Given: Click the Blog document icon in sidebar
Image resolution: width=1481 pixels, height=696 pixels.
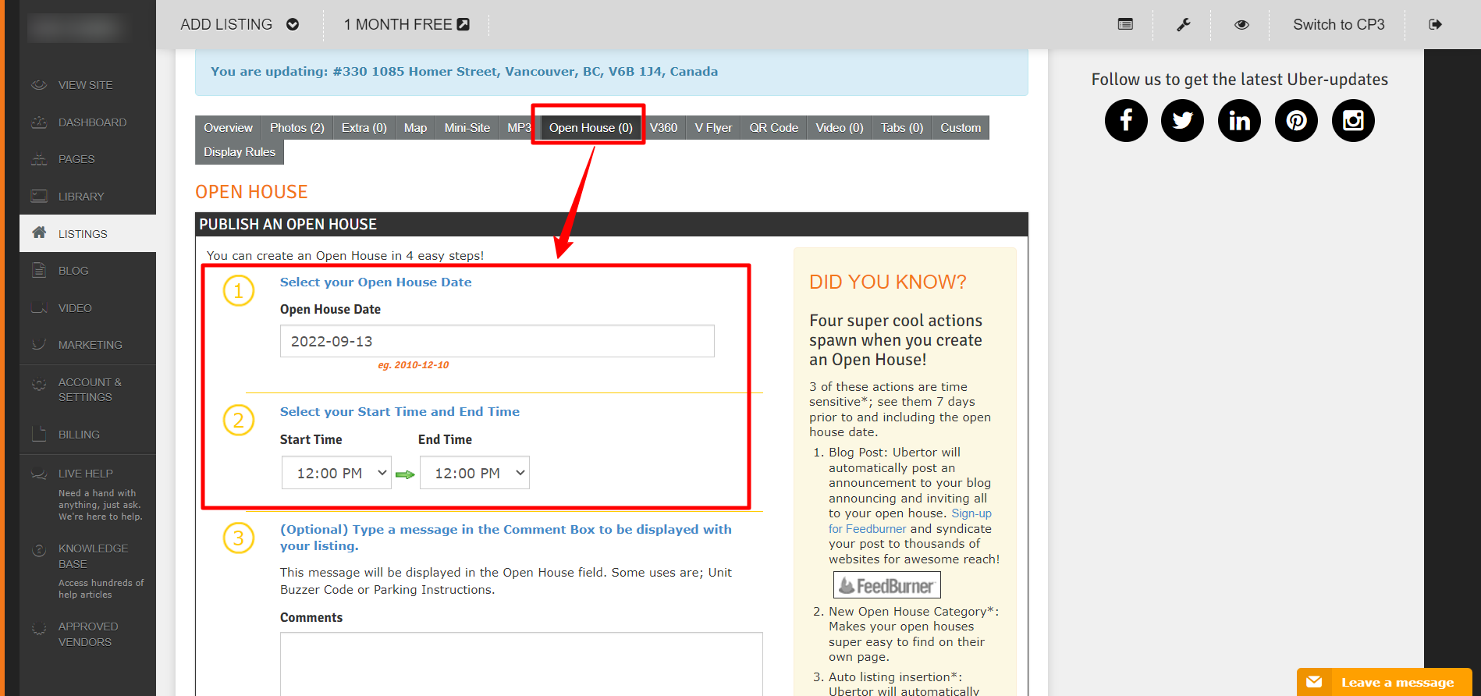Looking at the screenshot, I should tap(39, 271).
